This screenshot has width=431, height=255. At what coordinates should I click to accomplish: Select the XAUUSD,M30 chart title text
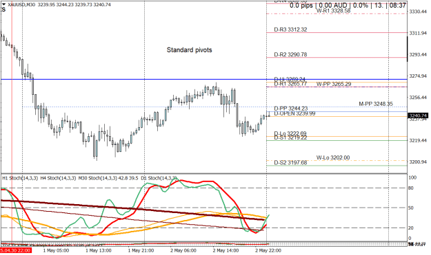(x=21, y=4)
